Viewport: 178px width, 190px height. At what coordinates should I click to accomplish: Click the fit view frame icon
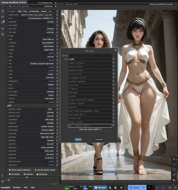tap(174, 169)
